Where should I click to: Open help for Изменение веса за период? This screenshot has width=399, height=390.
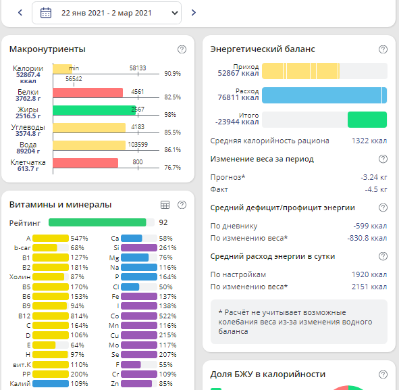[x=383, y=159]
